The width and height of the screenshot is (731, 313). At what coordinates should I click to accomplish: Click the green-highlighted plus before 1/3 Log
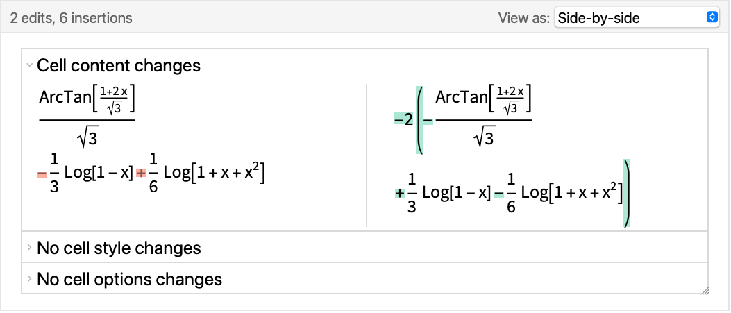(400, 193)
